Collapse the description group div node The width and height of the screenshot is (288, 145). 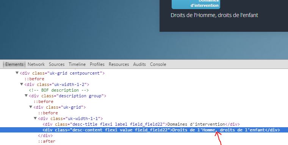tap(26, 96)
